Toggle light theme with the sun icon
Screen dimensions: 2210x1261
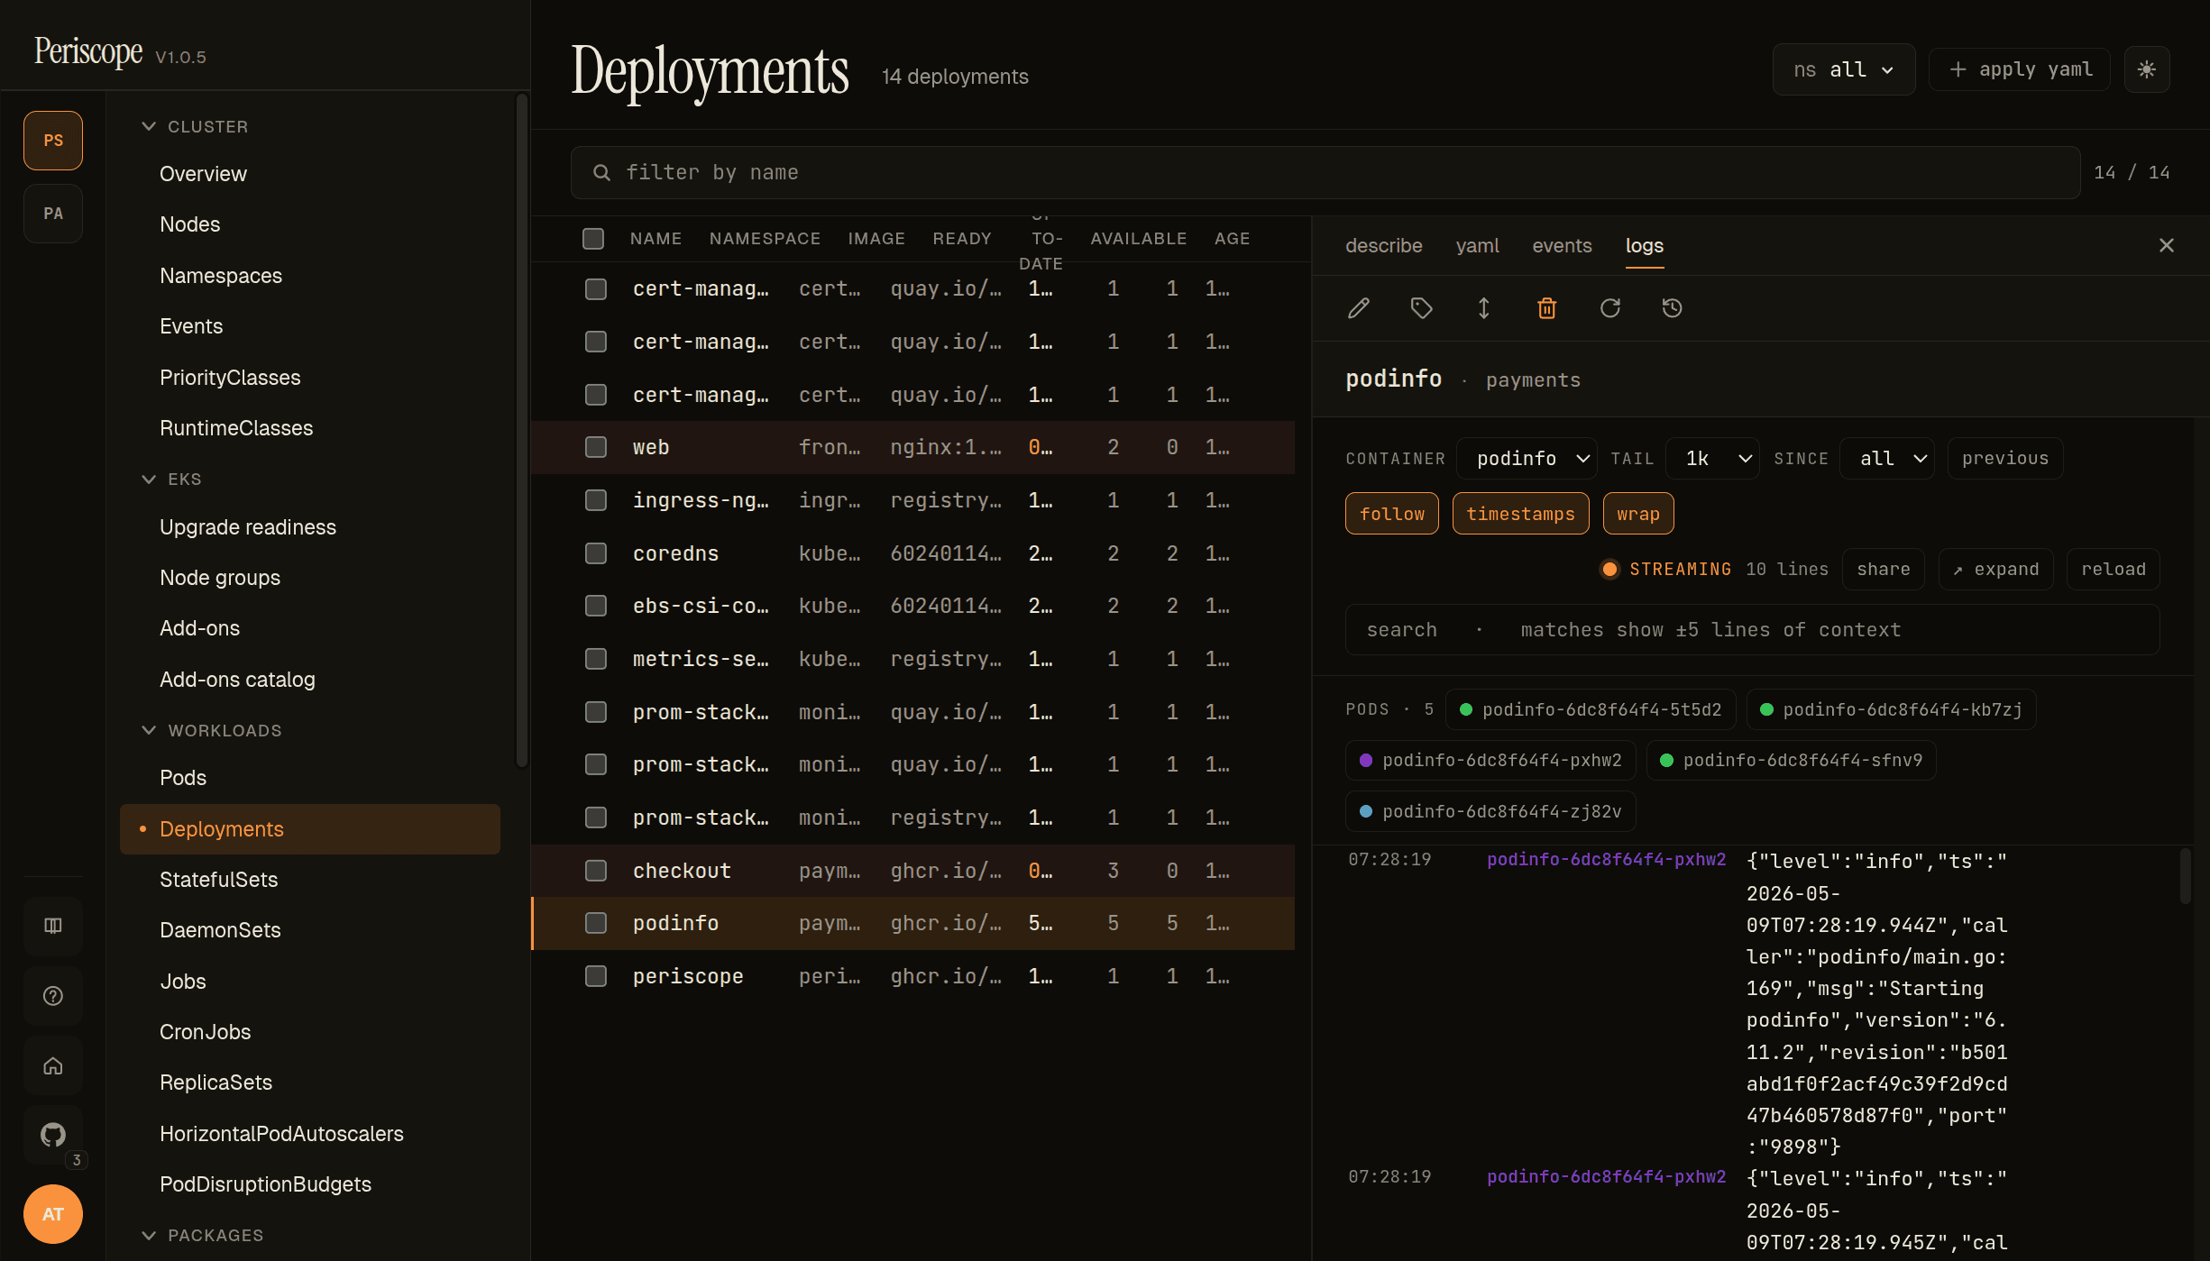pyautogui.click(x=2146, y=69)
